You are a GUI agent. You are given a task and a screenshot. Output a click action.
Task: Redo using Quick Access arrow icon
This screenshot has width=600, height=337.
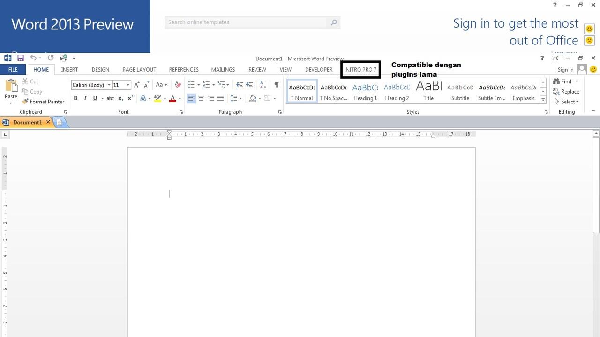(x=51, y=58)
